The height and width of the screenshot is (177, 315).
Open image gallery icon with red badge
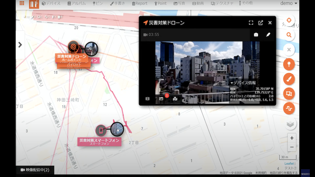coord(161,98)
